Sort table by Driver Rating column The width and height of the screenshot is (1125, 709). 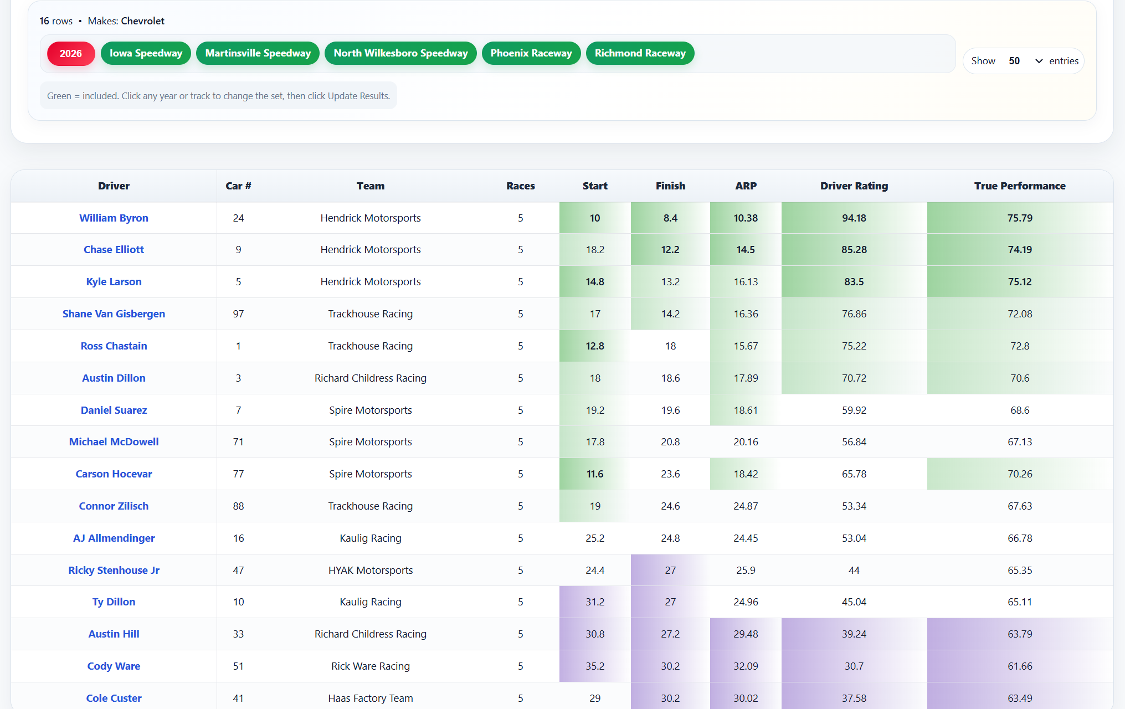point(854,186)
